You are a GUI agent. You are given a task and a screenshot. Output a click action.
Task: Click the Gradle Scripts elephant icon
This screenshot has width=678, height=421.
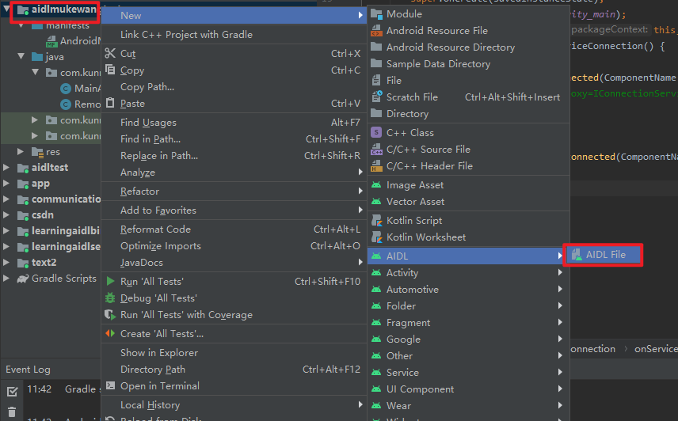pos(23,279)
